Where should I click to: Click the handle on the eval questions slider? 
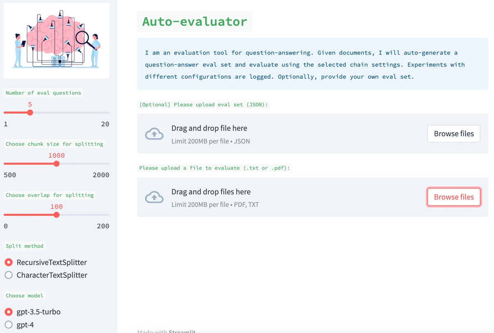[x=30, y=112]
